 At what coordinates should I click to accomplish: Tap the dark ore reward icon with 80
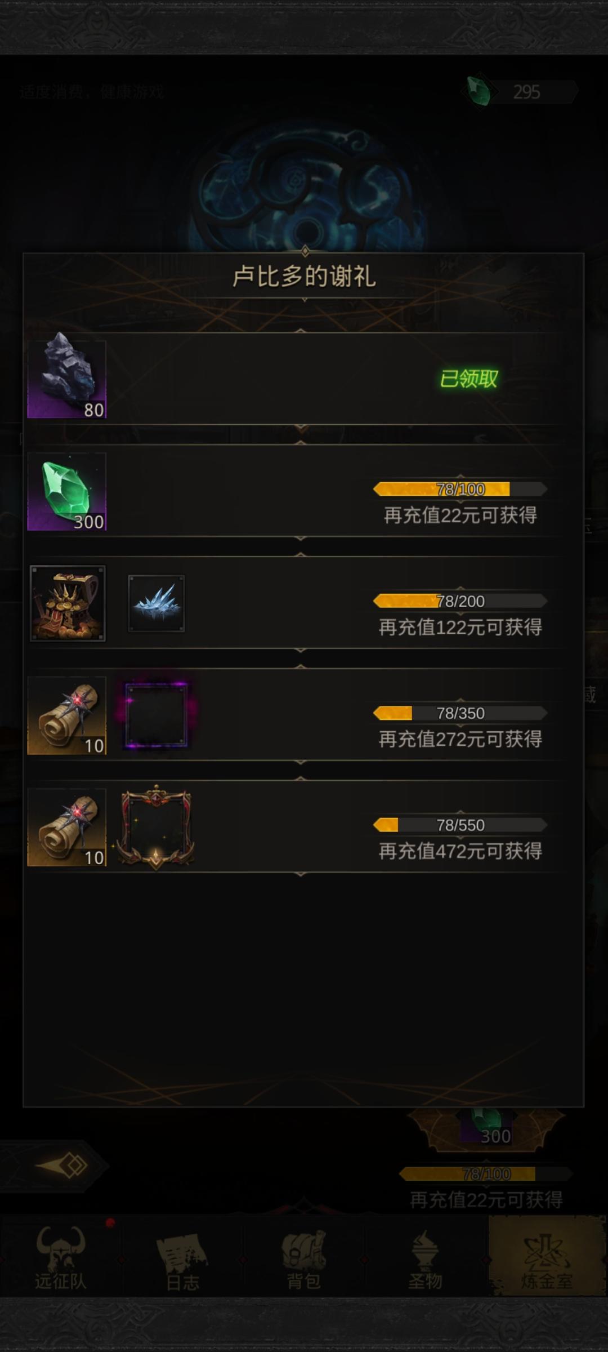click(x=67, y=379)
